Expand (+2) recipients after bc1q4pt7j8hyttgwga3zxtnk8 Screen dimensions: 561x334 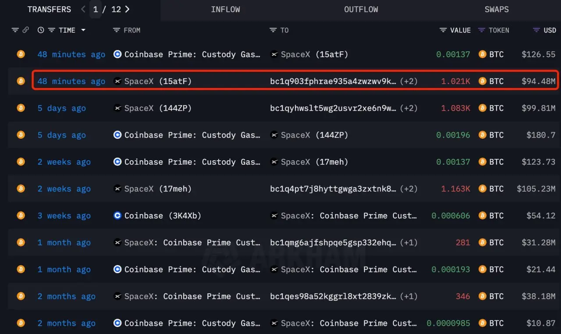click(408, 189)
